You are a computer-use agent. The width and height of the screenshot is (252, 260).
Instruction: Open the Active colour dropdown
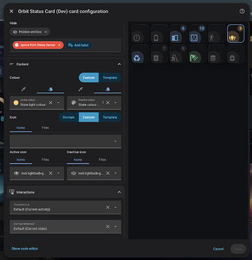coord(58,103)
